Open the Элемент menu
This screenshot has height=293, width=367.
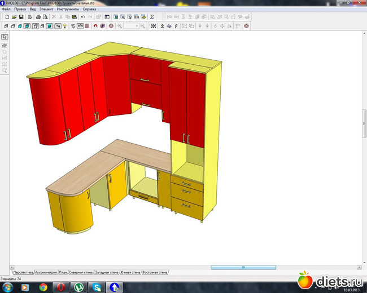click(x=46, y=10)
